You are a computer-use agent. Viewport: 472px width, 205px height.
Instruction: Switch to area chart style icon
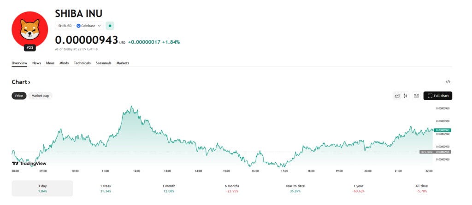[397, 96]
